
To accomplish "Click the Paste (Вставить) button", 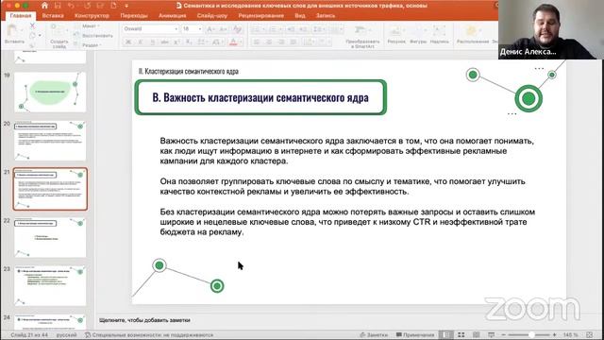I will coord(14,34).
